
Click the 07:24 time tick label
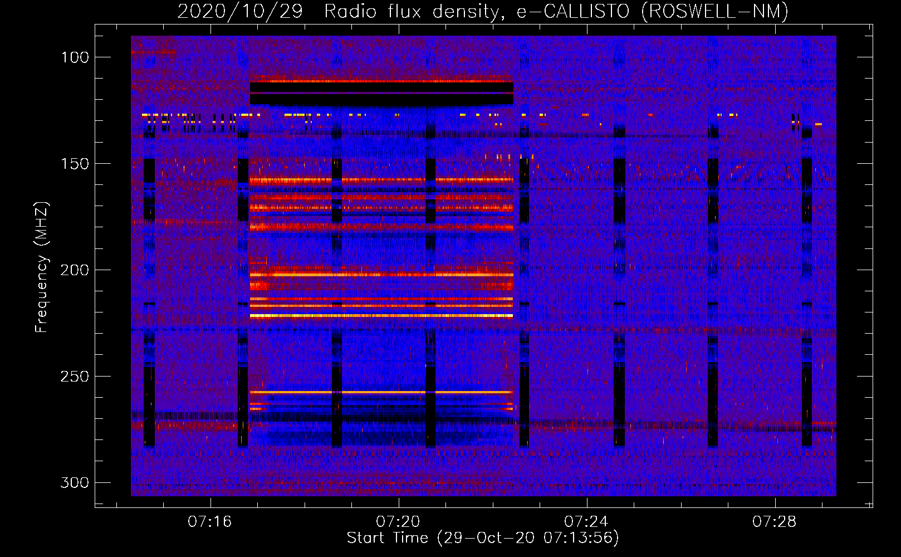(586, 521)
